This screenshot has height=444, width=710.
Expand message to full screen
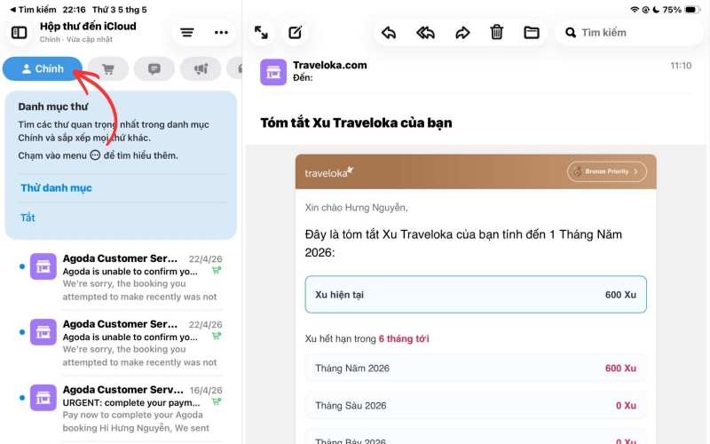coord(261,33)
